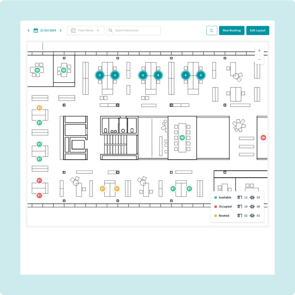Select the booked desk on left column
295x295 pixels.
[39, 108]
